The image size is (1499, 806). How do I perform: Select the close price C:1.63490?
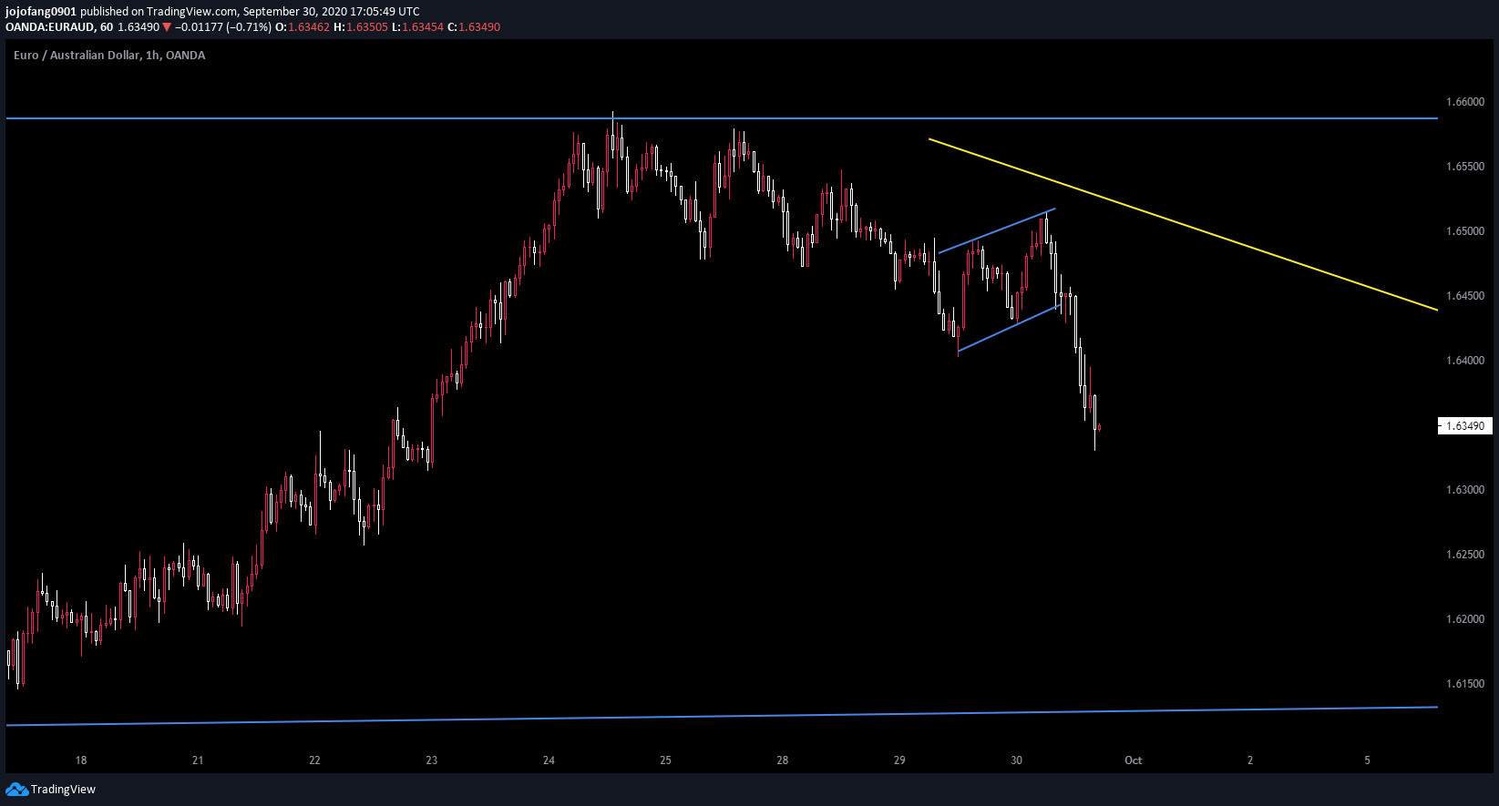pyautogui.click(x=474, y=27)
